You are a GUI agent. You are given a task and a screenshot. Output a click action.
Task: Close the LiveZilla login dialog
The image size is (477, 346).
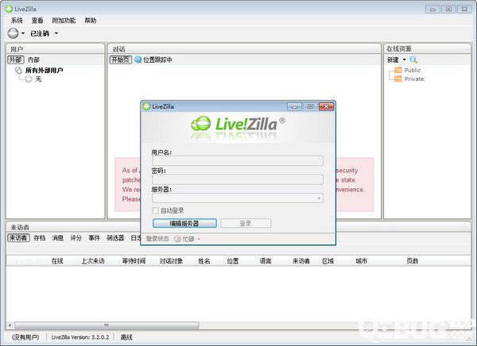pos(326,106)
